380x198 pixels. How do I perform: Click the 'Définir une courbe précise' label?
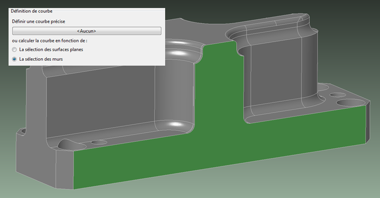point(38,21)
